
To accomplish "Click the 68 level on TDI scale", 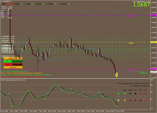I will pyautogui.click(x=151, y=85).
